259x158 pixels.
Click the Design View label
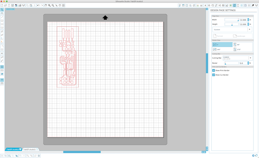pos(10,9)
